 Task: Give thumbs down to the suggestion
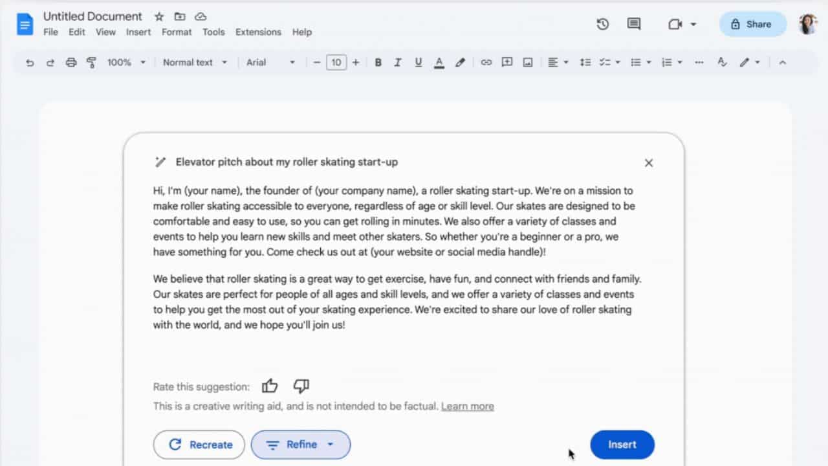[300, 386]
